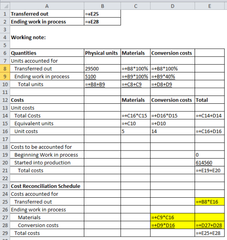
Task: Click the 'Costs' header in row 12
Action: coord(47,100)
